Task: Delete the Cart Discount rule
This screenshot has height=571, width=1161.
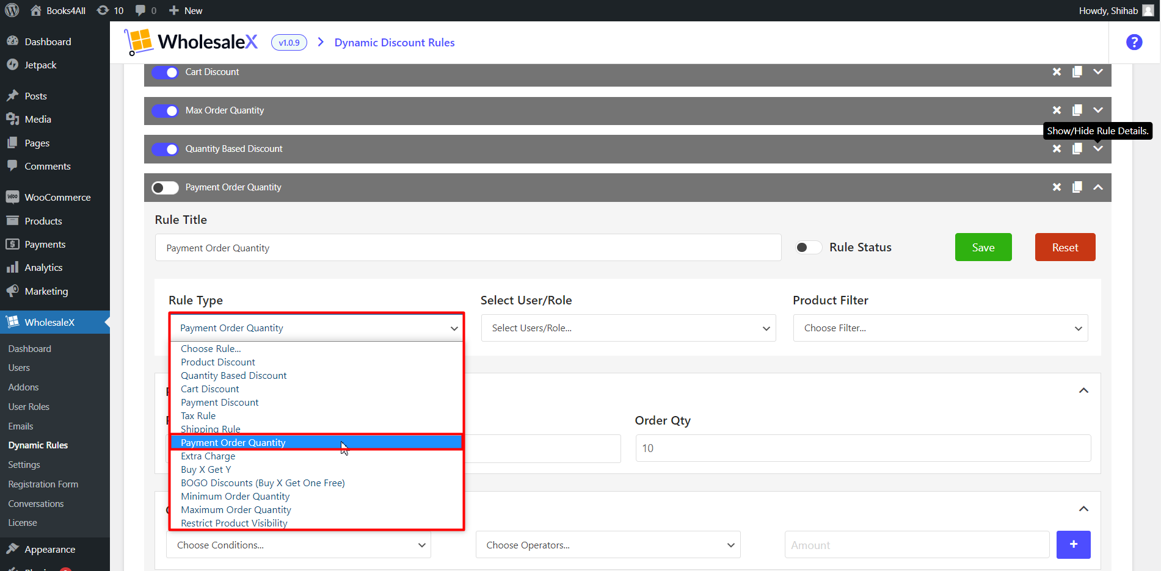Action: pos(1057,72)
